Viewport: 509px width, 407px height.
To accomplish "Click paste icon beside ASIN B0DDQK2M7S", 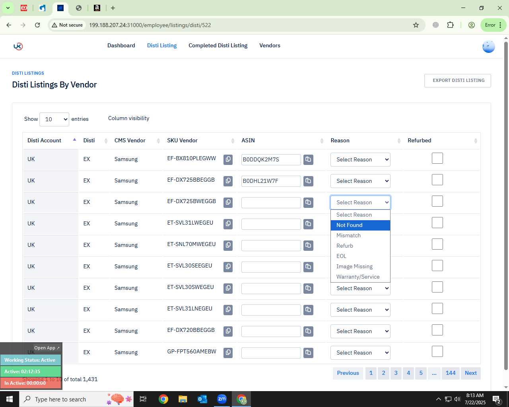I will [x=308, y=159].
